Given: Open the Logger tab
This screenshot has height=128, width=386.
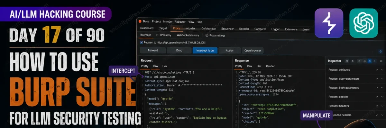Looking at the screenshot, I should (275, 29).
